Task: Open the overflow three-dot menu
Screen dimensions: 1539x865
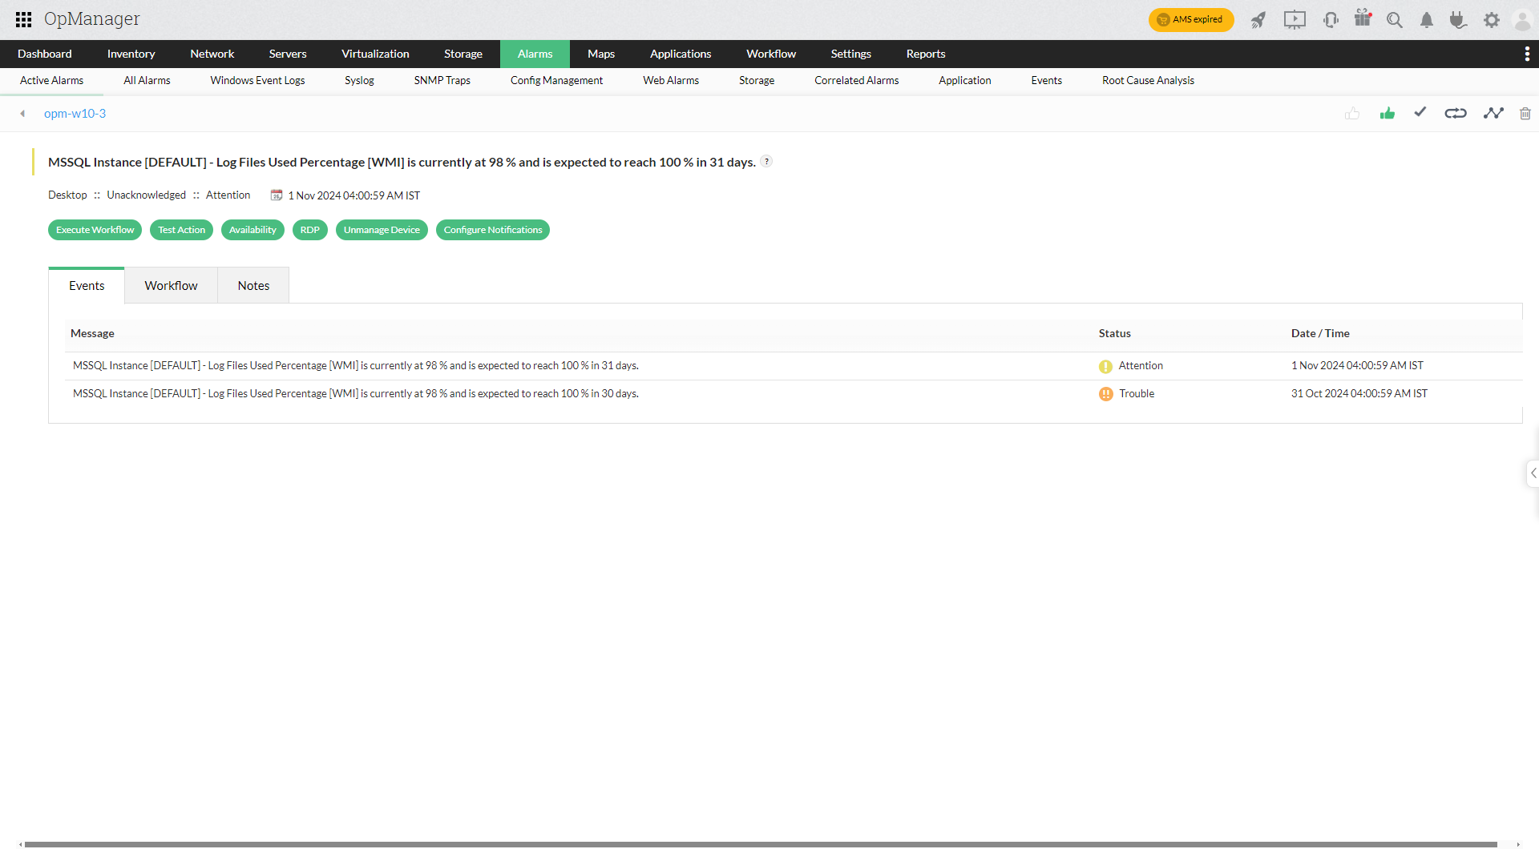Action: point(1528,54)
